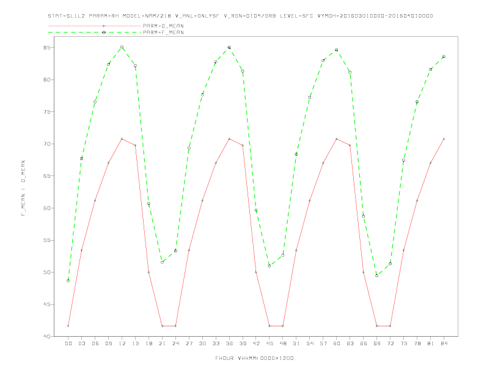Click y-axis tick label 40

point(46,336)
